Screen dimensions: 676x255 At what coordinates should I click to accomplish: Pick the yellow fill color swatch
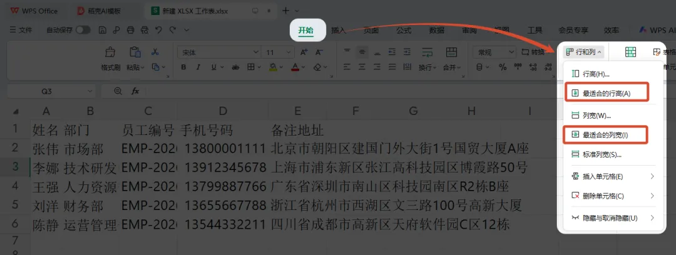coord(273,67)
